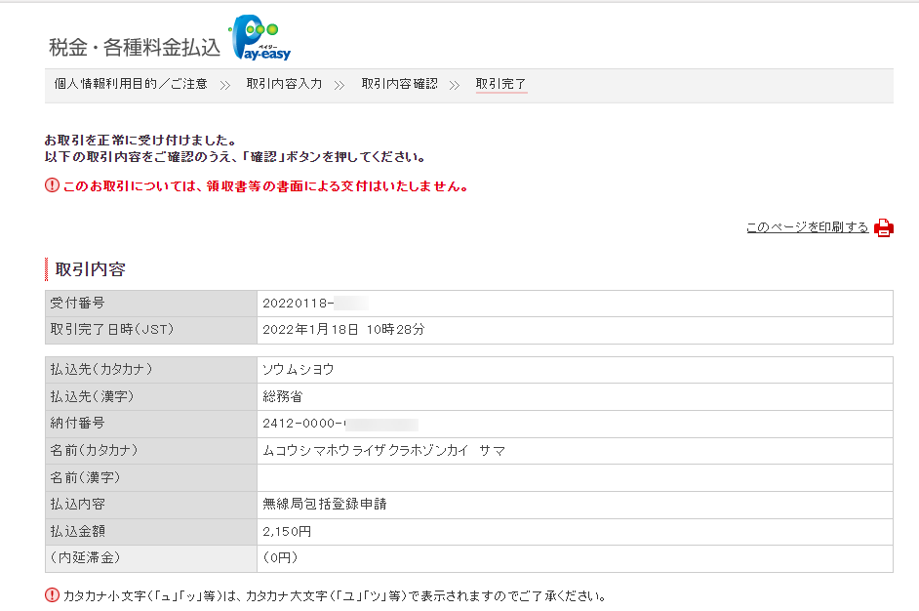
Task: Open the このページを印刷する link
Action: [807, 227]
